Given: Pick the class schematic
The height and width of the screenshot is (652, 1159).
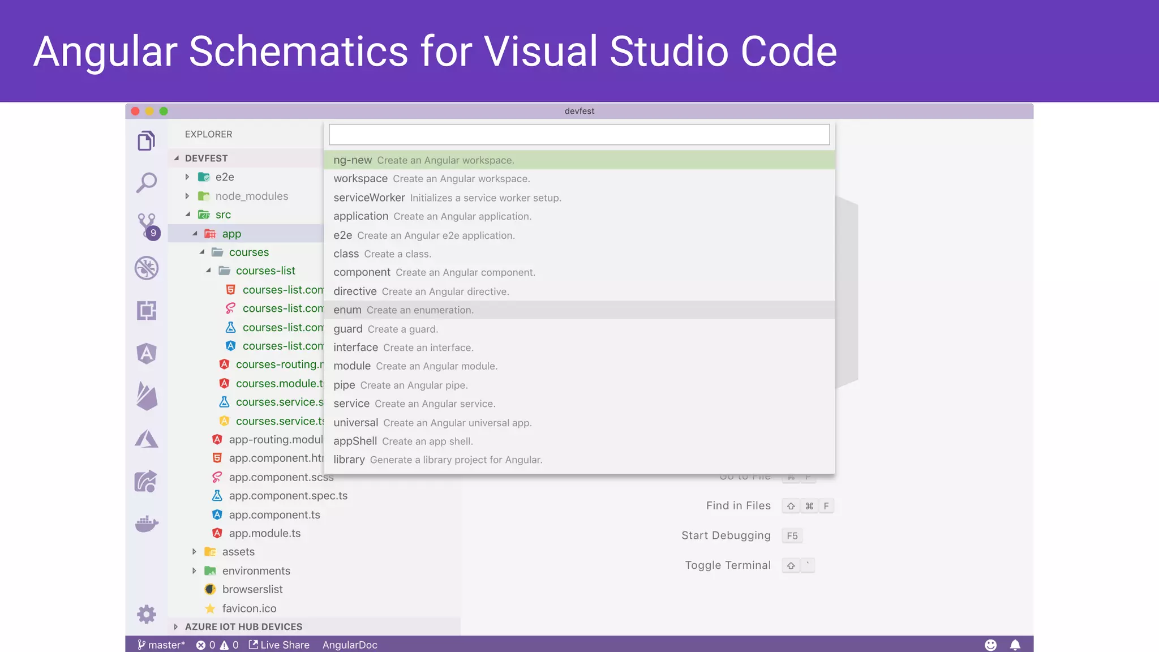Looking at the screenshot, I should point(579,254).
